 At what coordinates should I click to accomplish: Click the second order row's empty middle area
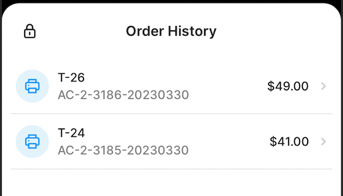pos(227,141)
